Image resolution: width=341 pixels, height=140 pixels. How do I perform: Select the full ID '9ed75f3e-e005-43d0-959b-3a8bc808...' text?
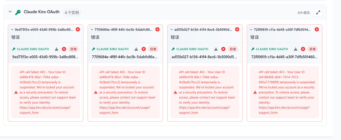pyautogui.click(x=45, y=57)
